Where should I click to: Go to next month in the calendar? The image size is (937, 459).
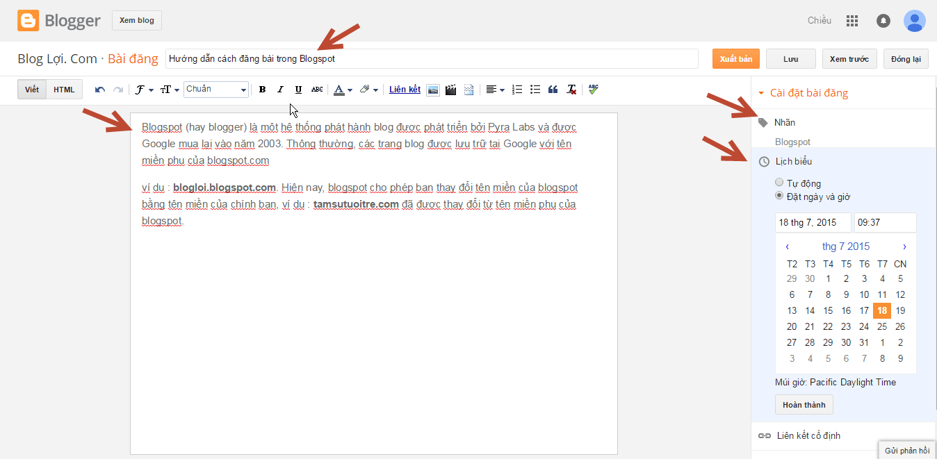click(x=904, y=247)
